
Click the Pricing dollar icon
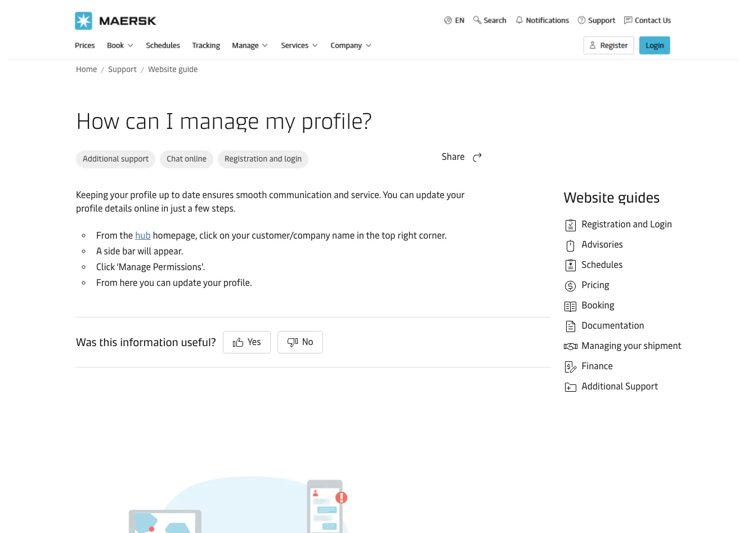coord(570,286)
